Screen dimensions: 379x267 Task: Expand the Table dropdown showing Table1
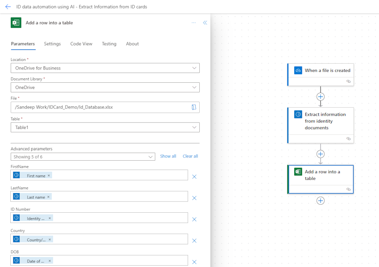(x=105, y=127)
